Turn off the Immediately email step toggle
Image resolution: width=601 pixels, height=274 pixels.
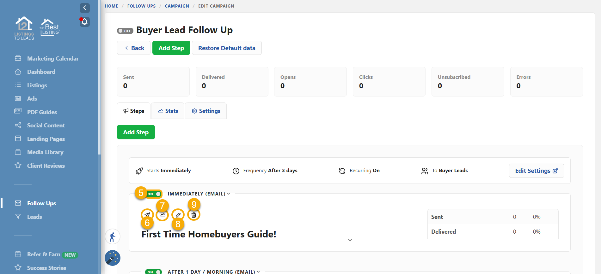(x=155, y=194)
